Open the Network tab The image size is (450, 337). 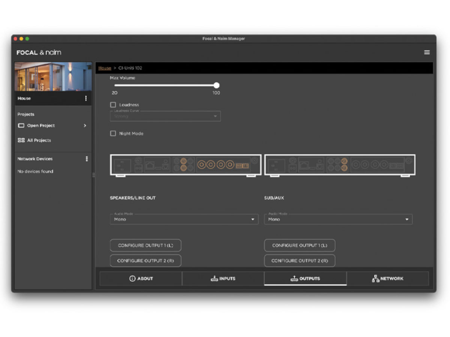(x=387, y=279)
